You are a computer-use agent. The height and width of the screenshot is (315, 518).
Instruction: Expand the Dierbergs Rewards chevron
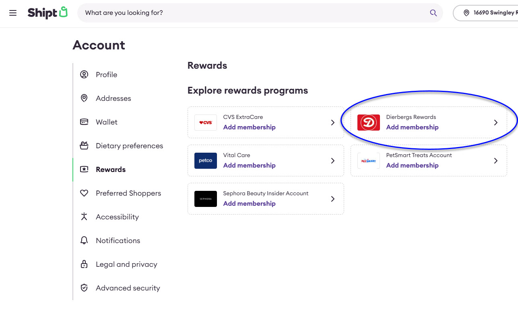[x=496, y=123]
